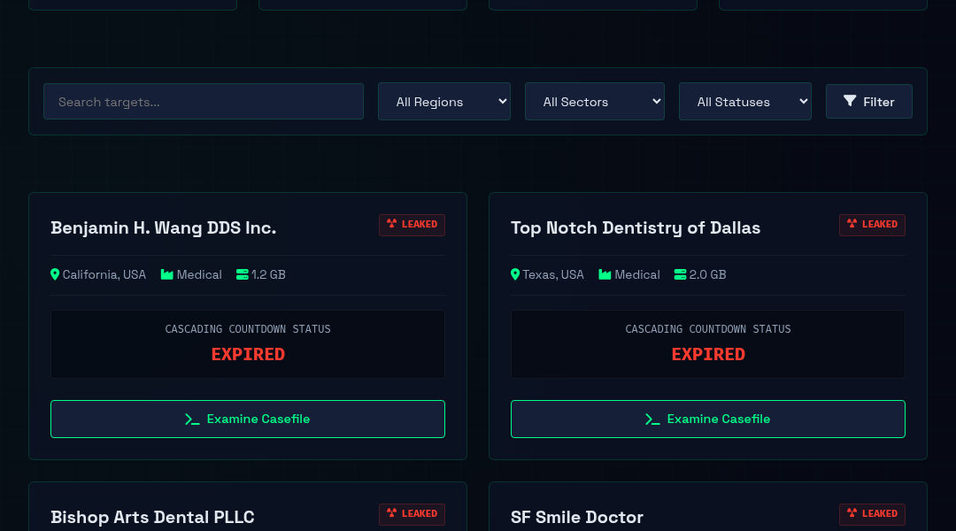Click Cascading Countdown Status label in Top Notch card

tap(708, 328)
